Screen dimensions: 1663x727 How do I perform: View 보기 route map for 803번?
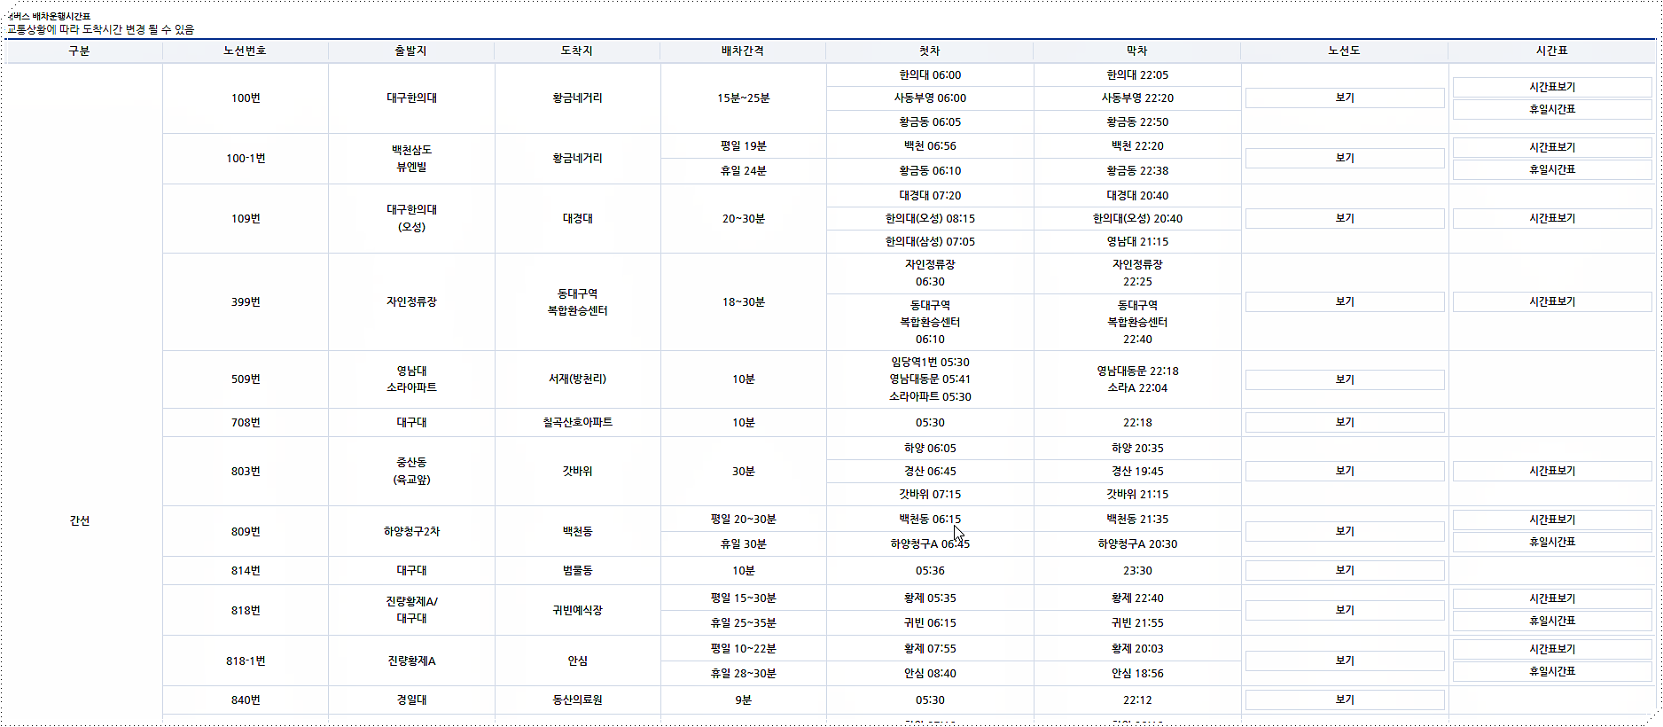[1345, 472]
